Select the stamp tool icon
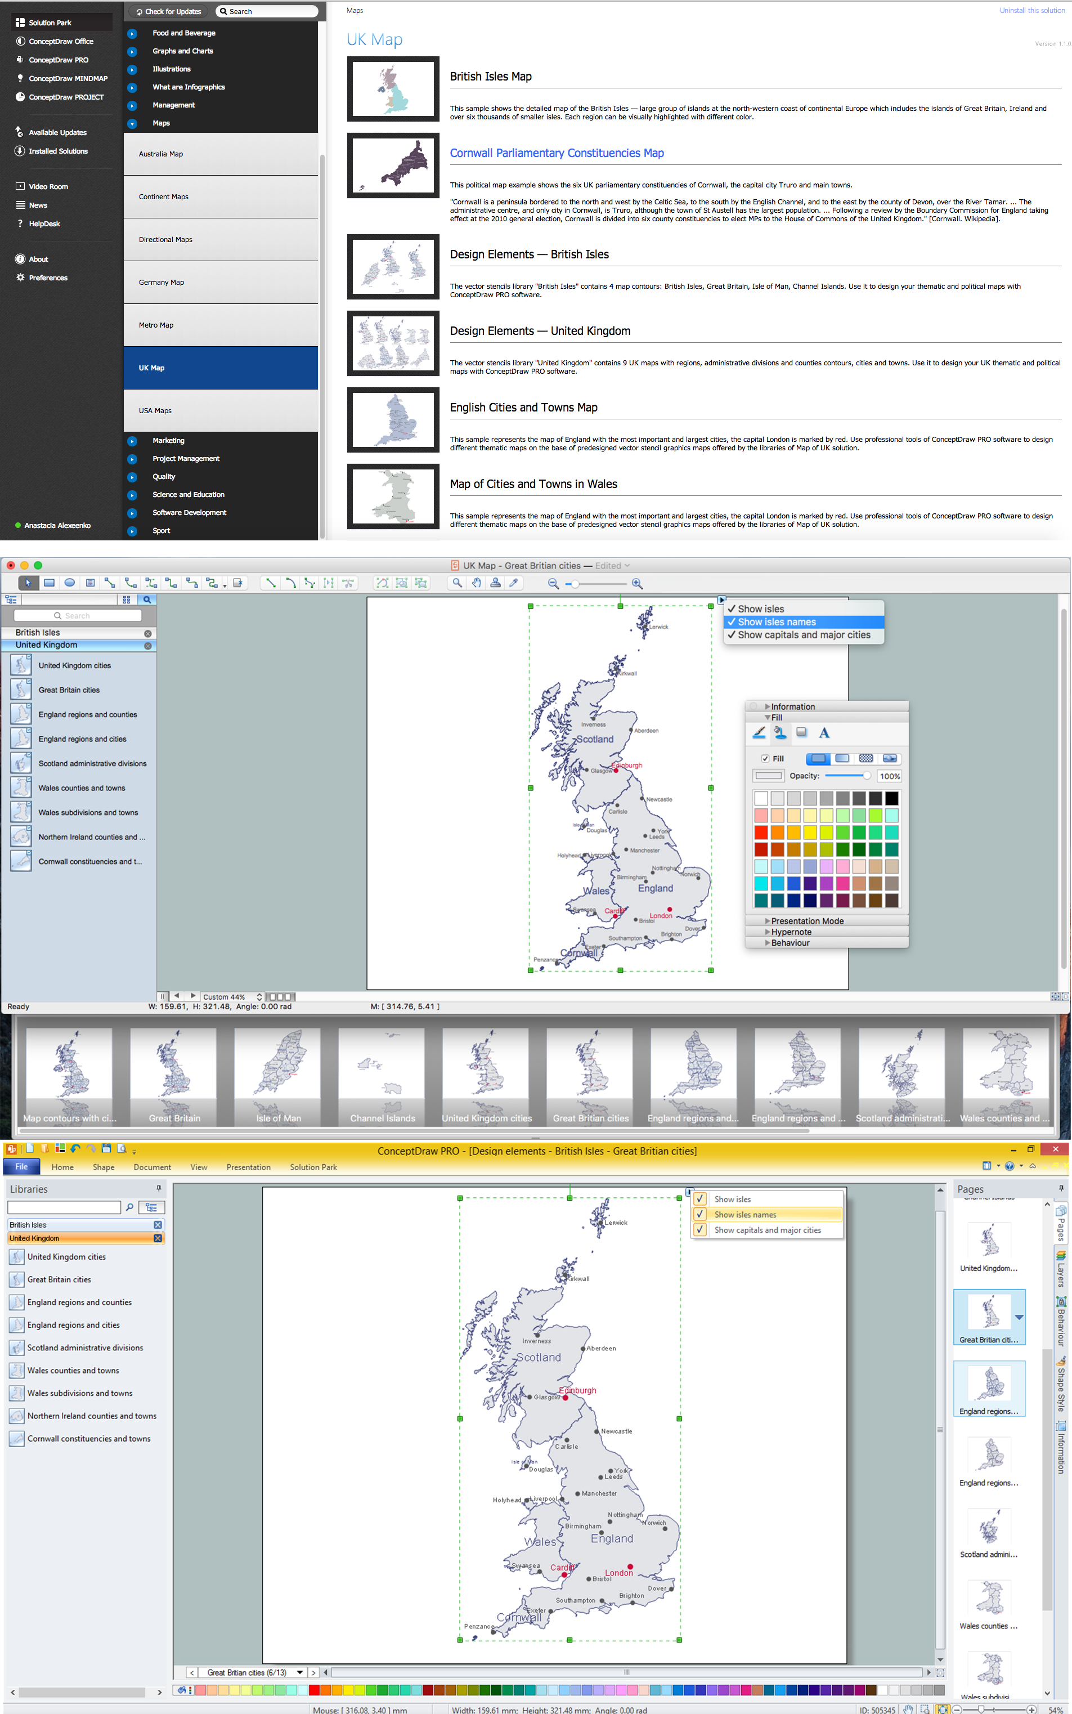Screen dimensions: 1072x1714 pyautogui.click(x=495, y=583)
